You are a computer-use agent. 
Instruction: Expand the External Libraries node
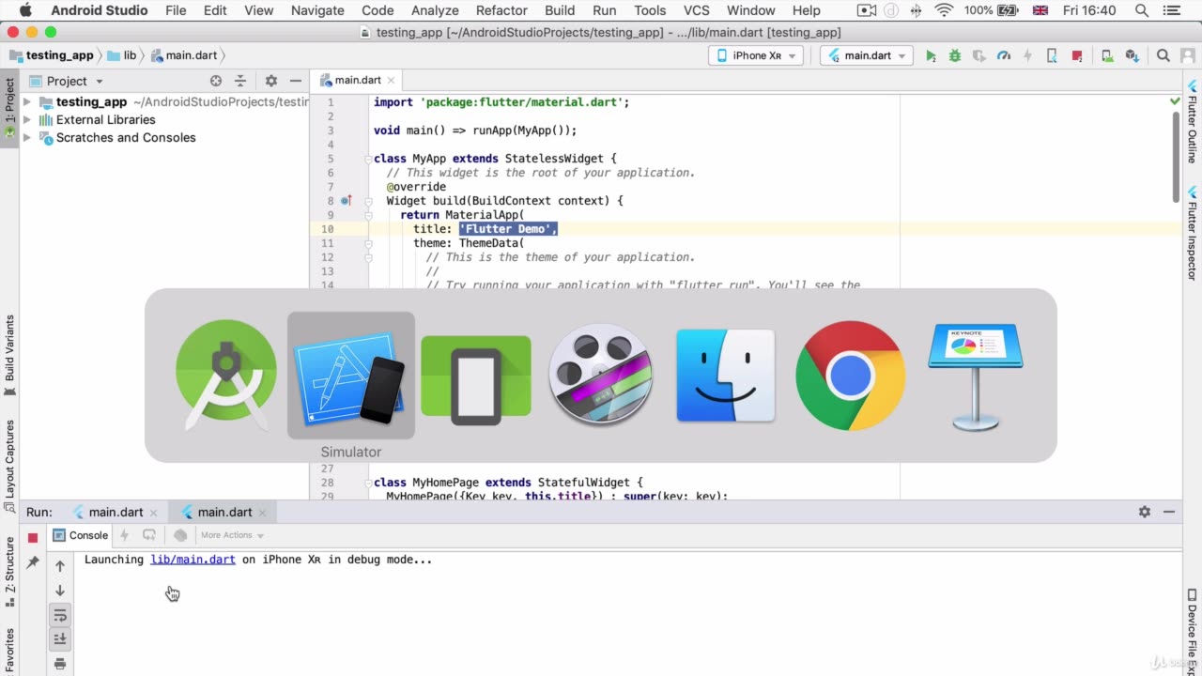26,119
